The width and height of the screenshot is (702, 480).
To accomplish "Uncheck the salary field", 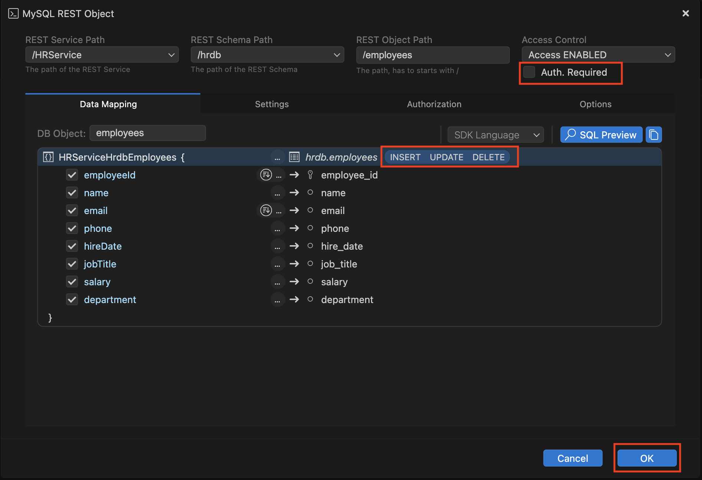I will [72, 282].
